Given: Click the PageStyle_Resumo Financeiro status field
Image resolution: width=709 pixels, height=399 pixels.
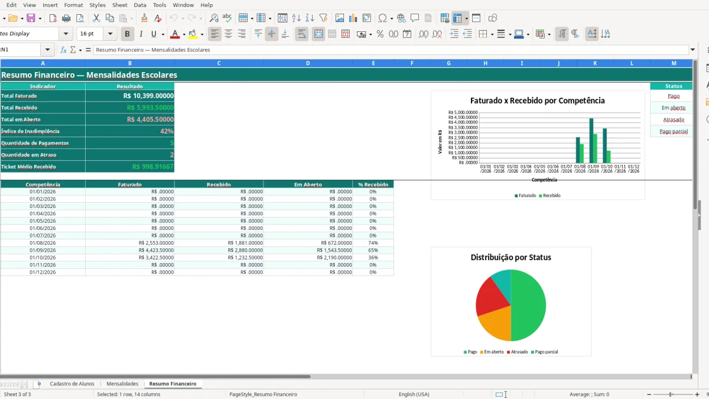Looking at the screenshot, I should [x=263, y=394].
